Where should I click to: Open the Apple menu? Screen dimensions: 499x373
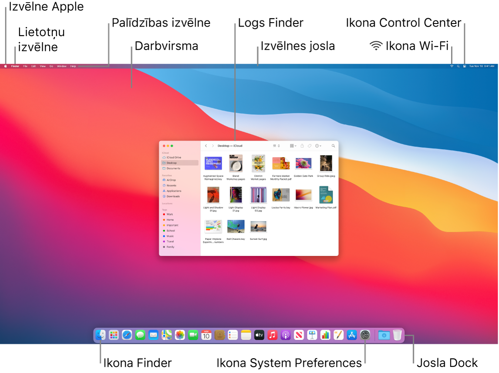click(5, 66)
